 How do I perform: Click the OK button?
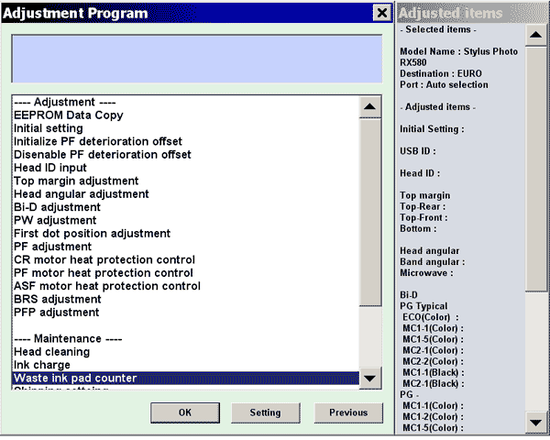coord(185,412)
